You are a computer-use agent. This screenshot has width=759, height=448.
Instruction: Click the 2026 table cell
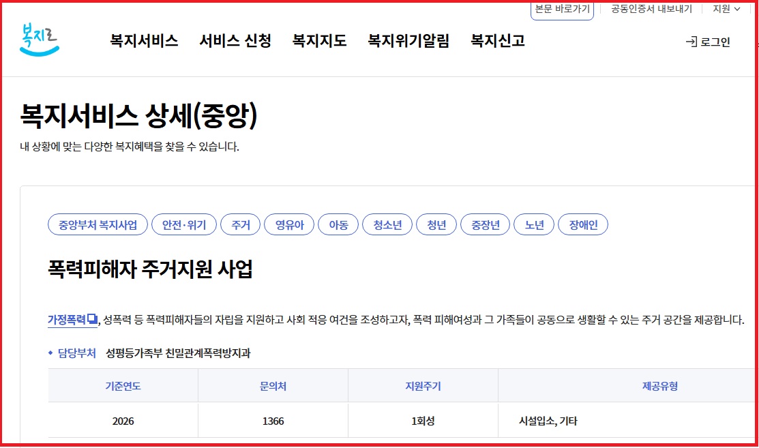[x=123, y=421]
